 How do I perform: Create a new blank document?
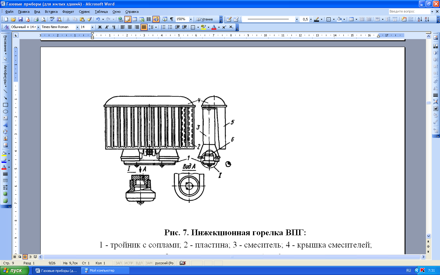pos(6,19)
